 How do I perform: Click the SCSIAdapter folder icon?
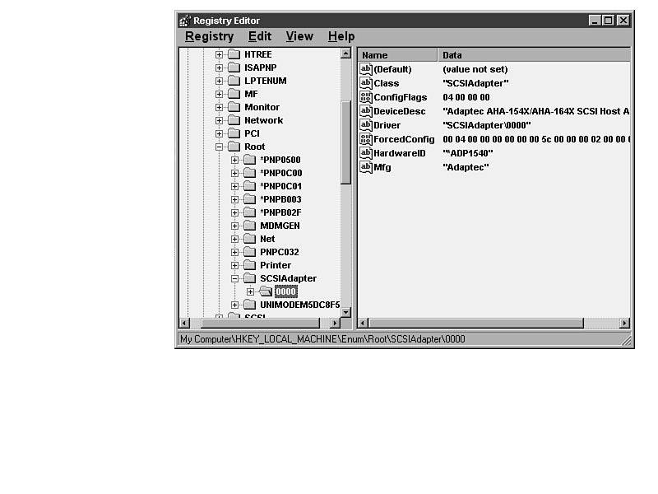249,278
